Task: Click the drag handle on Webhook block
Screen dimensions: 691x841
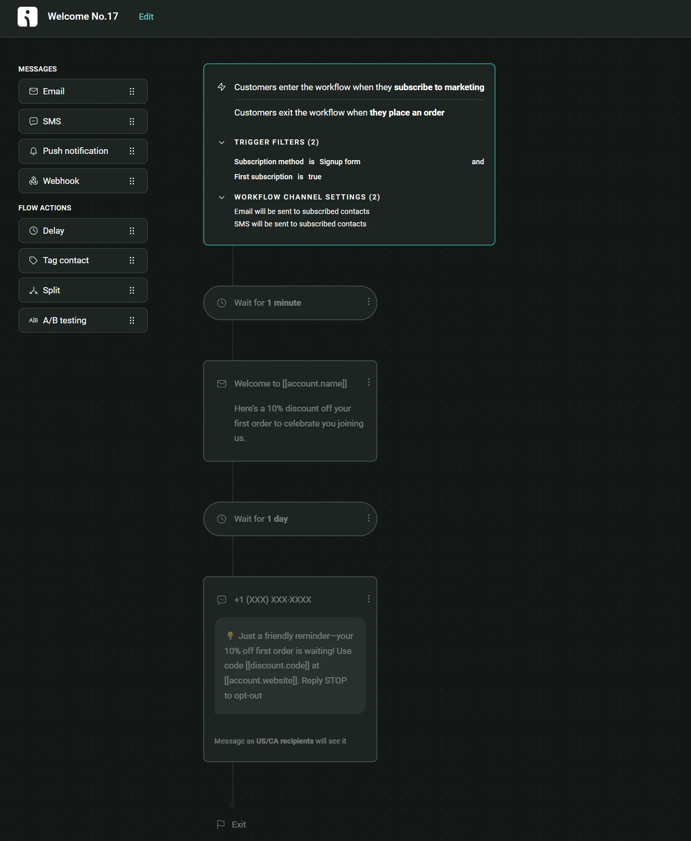Action: pos(132,181)
